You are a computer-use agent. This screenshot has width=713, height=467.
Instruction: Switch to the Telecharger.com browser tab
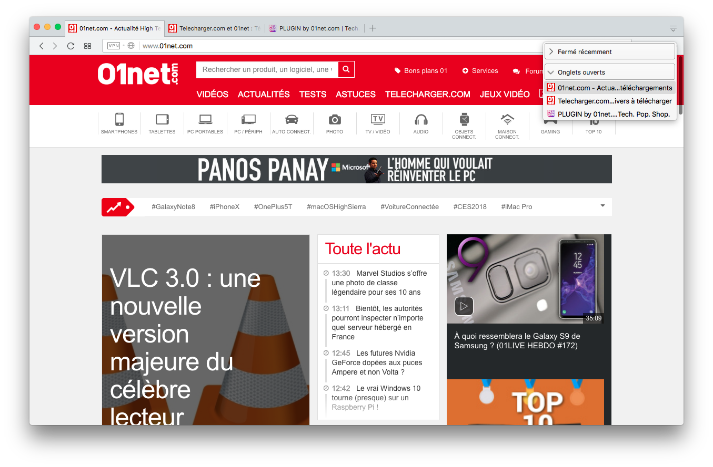pos(216,28)
